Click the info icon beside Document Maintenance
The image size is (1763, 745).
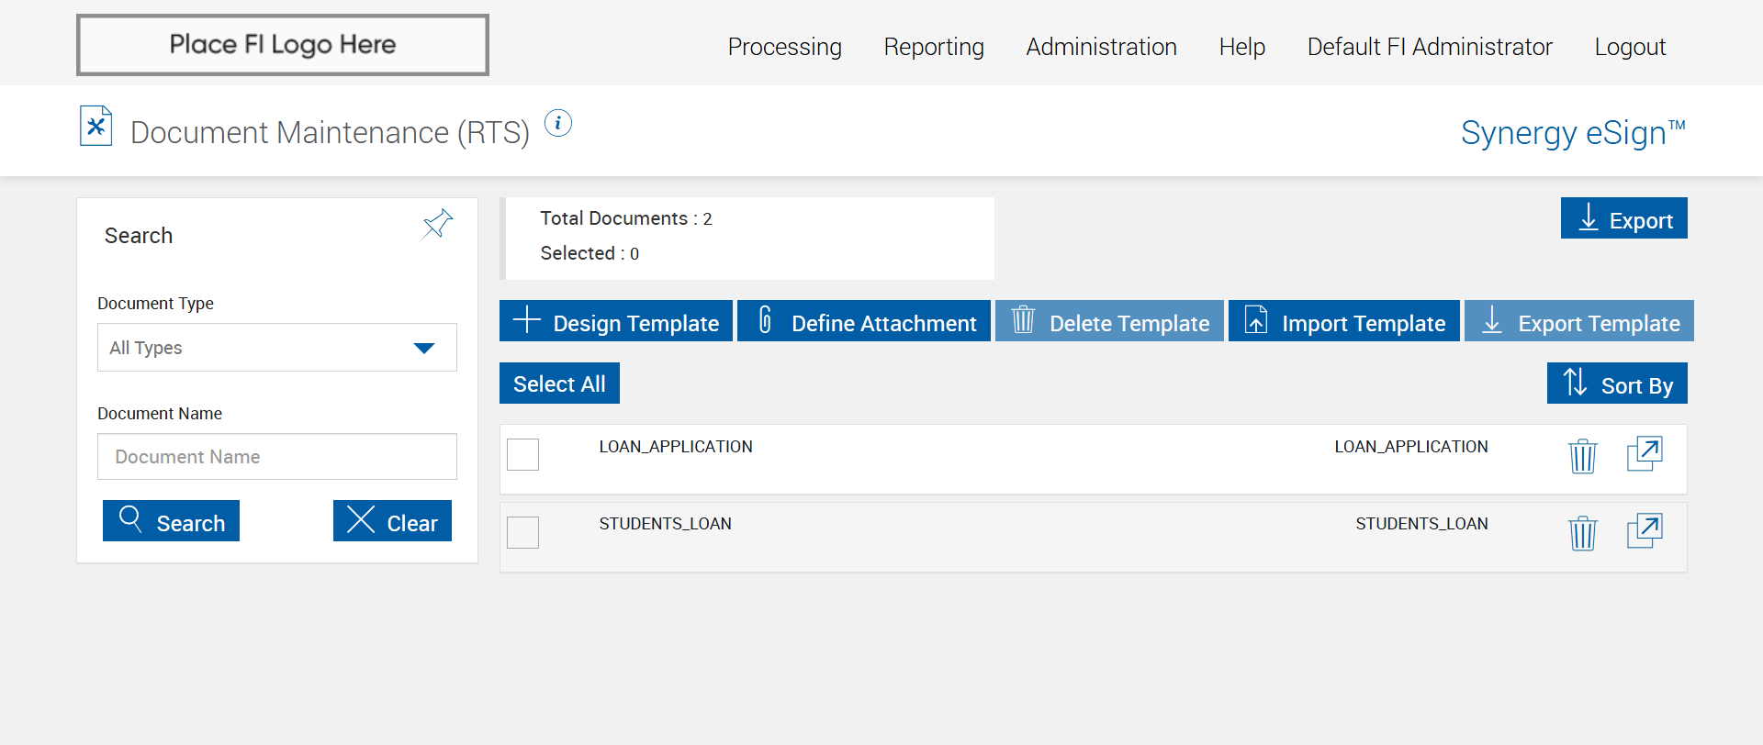point(558,123)
